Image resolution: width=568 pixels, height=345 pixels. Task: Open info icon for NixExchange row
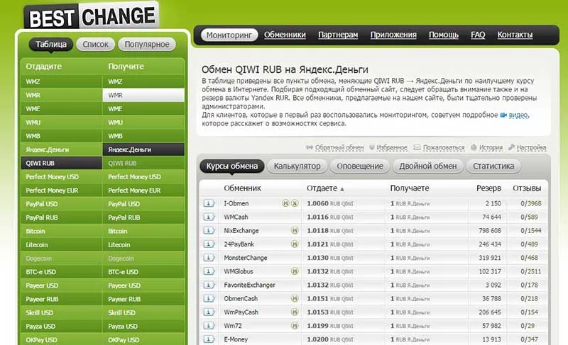pyautogui.click(x=209, y=230)
